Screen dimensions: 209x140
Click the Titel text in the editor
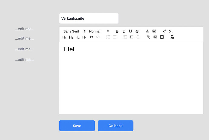pyautogui.click(x=68, y=49)
